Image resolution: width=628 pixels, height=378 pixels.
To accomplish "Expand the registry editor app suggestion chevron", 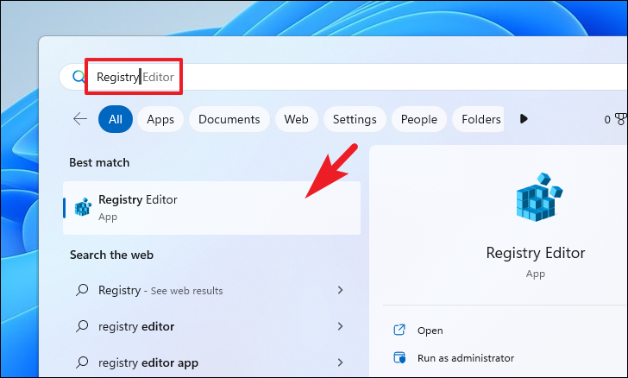I will pyautogui.click(x=340, y=362).
